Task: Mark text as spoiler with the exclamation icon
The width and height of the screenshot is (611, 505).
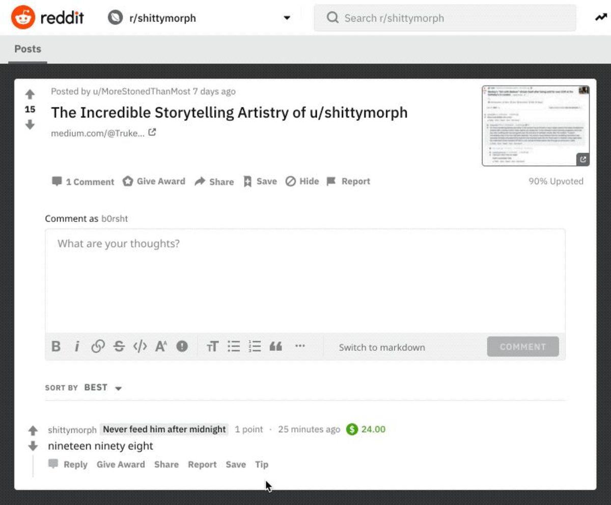Action: click(182, 347)
